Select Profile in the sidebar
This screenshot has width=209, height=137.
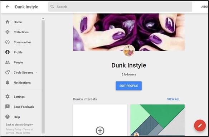[18, 52]
